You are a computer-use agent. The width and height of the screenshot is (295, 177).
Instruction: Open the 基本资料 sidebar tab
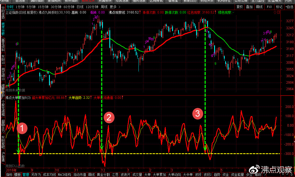point(3,45)
